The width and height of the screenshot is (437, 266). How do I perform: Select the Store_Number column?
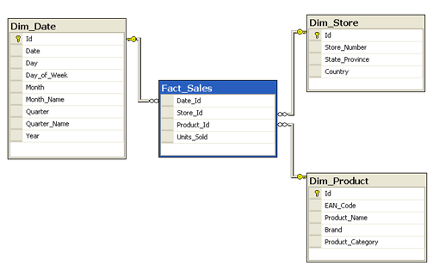366,47
